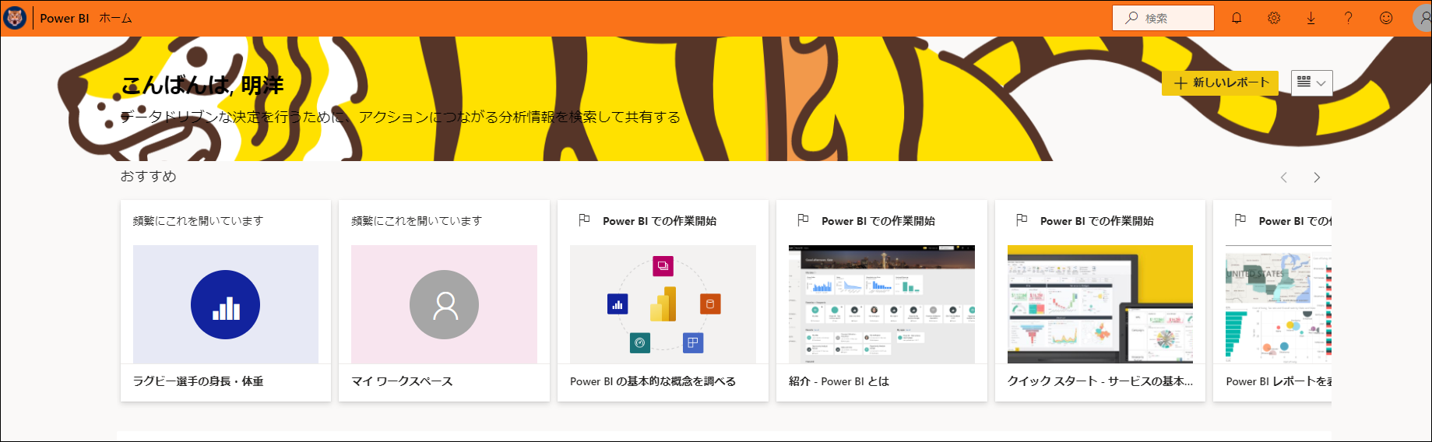Open the download menu arrow icon

tap(1311, 18)
